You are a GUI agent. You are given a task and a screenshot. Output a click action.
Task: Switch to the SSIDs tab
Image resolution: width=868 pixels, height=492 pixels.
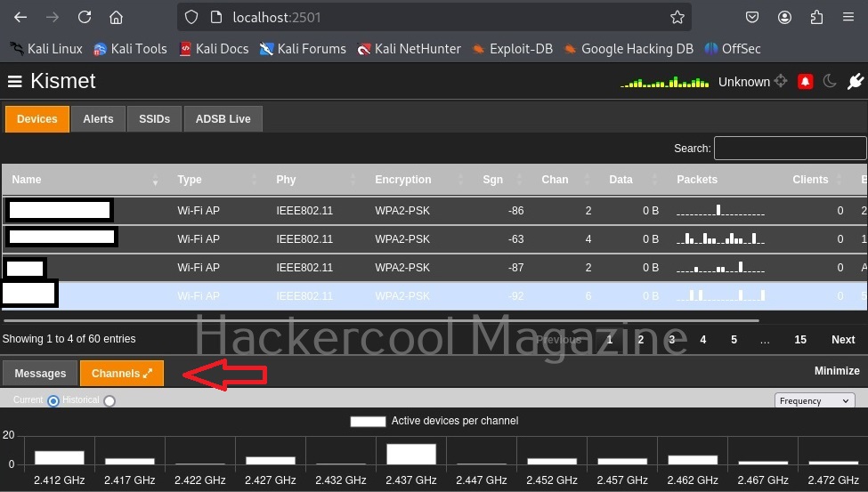click(154, 119)
